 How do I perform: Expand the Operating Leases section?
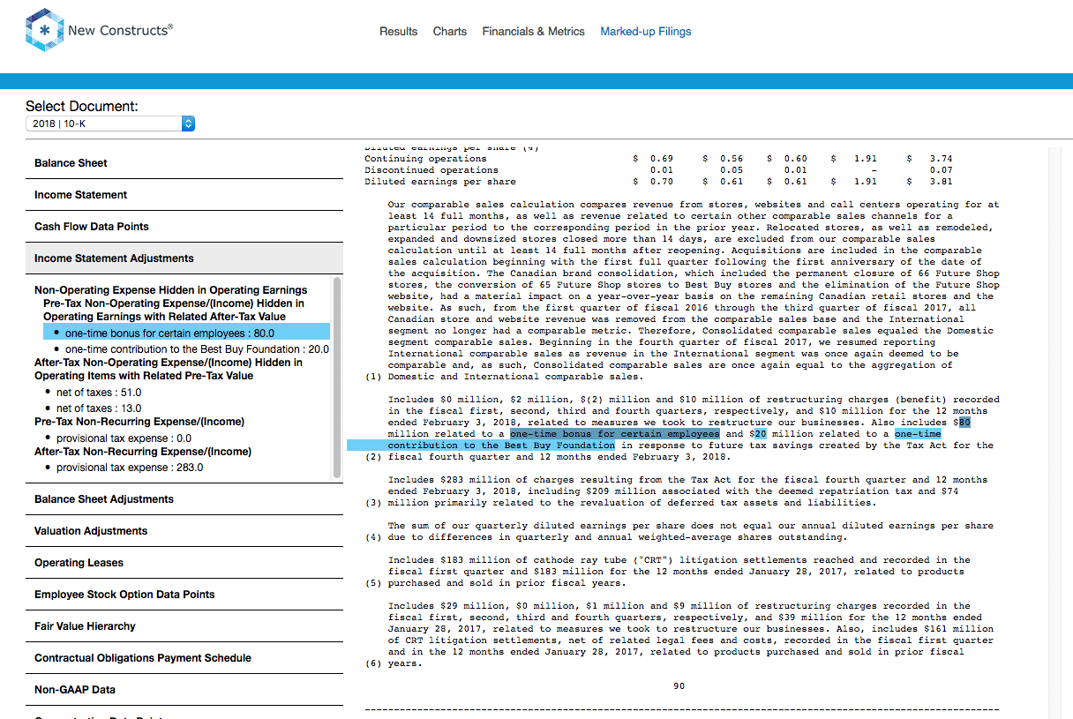point(184,563)
